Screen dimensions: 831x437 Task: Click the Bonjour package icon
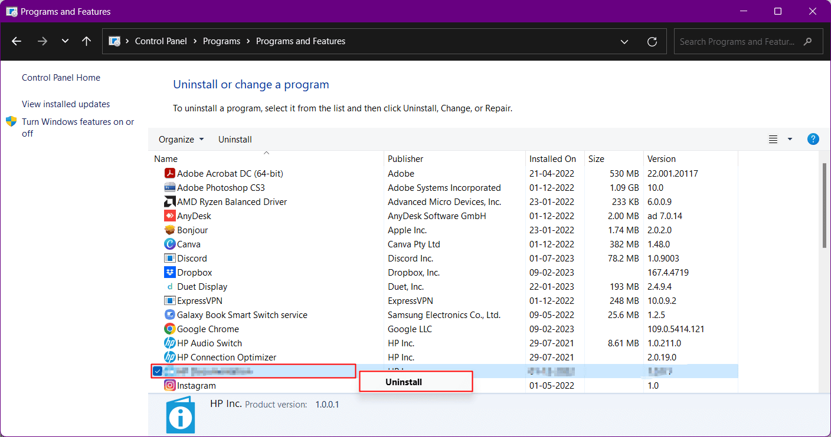click(x=170, y=230)
